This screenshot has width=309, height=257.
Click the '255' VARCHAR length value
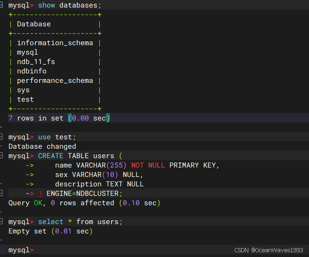pyautogui.click(x=116, y=165)
